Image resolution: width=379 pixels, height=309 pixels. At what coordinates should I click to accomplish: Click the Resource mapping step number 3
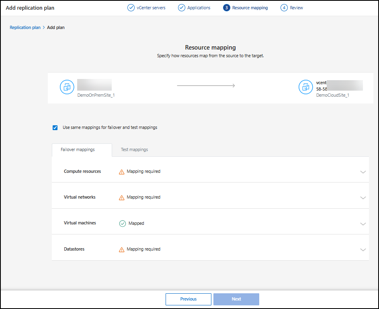tap(227, 8)
